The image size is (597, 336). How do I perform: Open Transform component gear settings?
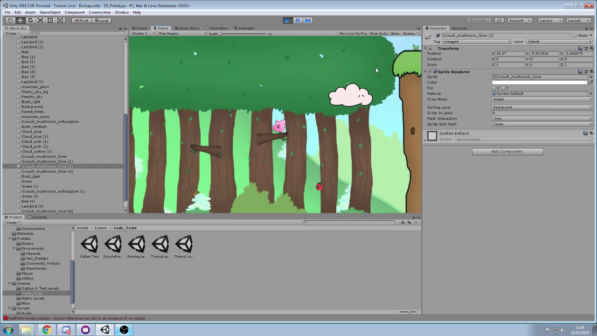click(x=591, y=49)
